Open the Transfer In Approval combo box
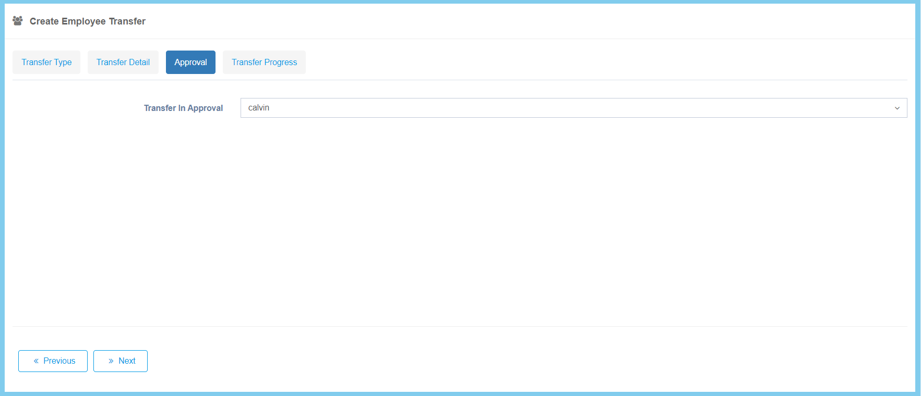Viewport: 921px width, 396px height. click(573, 108)
